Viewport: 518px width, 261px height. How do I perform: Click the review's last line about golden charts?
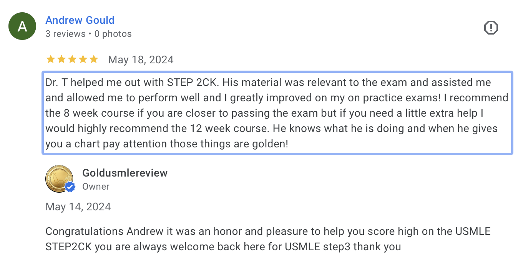click(167, 144)
